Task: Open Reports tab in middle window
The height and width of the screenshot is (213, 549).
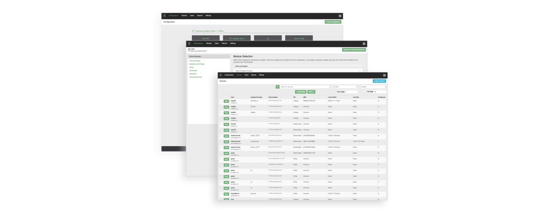Action: click(225, 44)
